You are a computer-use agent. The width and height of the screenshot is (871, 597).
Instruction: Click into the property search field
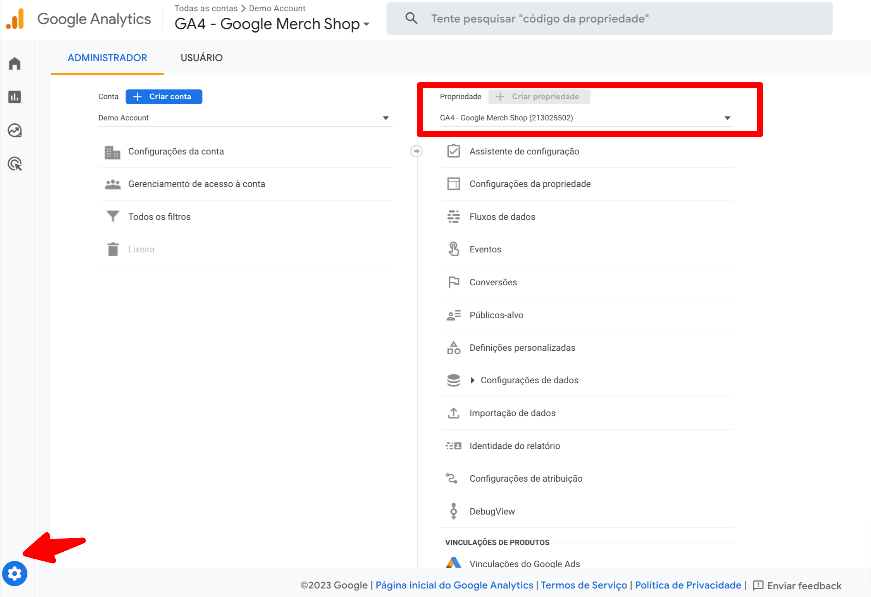click(x=620, y=19)
